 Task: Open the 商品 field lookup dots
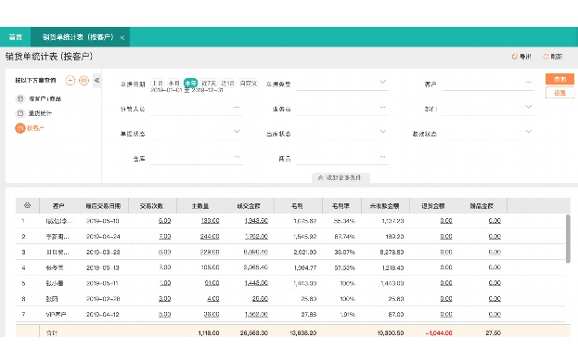coord(382,156)
